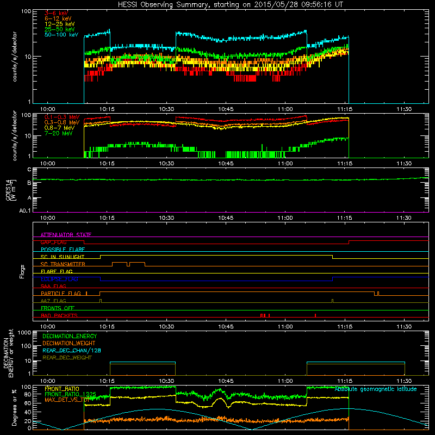Select the "POSSIBLE_FLARE" flag label
The image size is (435, 435).
pos(63,250)
